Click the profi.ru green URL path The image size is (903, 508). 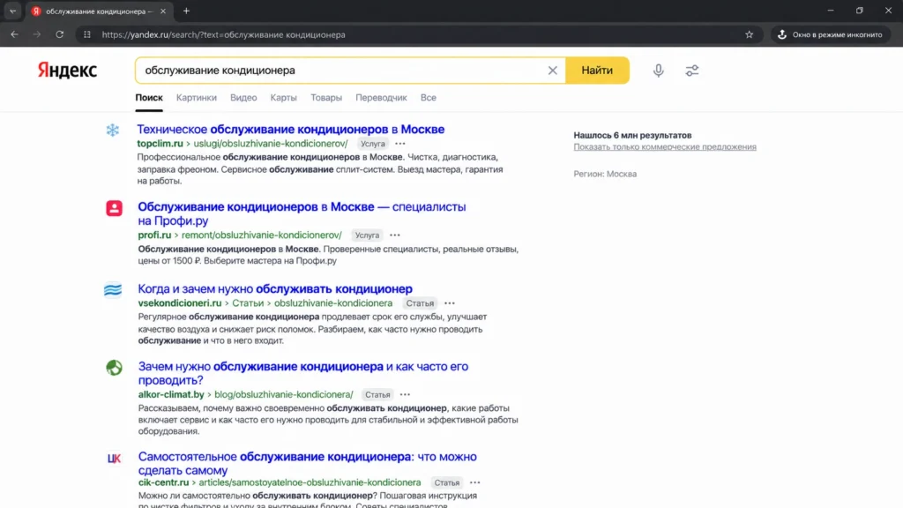240,235
